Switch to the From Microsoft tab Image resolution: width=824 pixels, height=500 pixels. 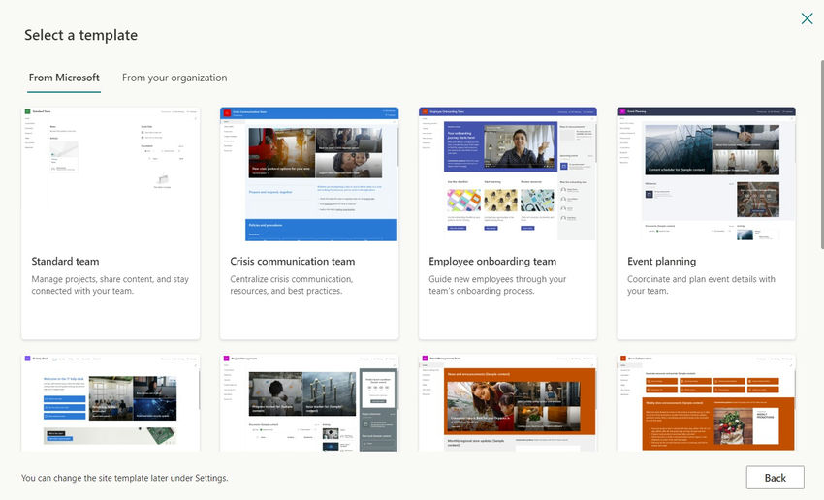64,78
